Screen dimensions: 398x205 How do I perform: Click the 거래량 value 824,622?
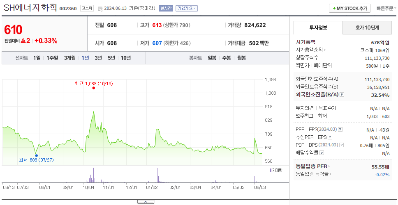pyautogui.click(x=255, y=25)
